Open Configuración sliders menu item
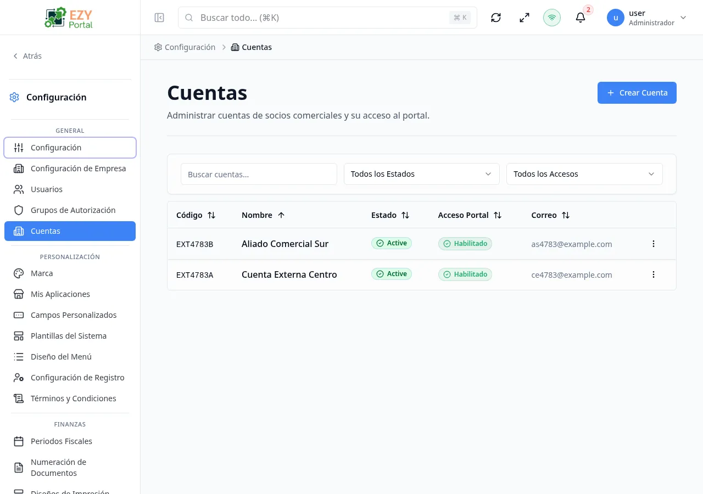703x494 pixels. point(70,148)
